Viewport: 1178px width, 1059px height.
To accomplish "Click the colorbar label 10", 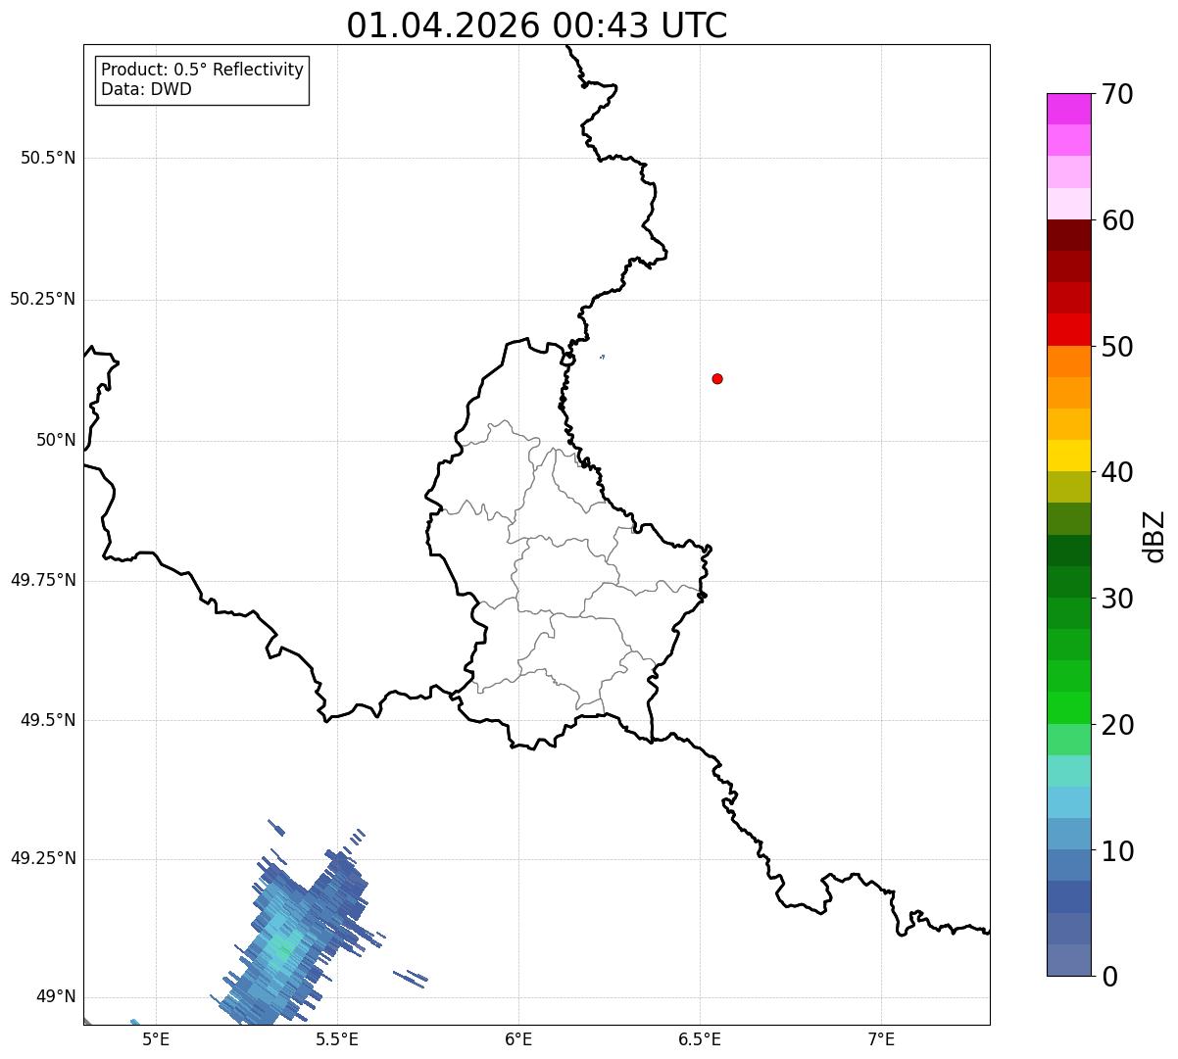I will coord(1117,850).
